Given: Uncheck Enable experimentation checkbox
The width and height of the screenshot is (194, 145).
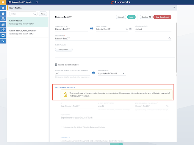Looking at the screenshot, I should [56, 65].
